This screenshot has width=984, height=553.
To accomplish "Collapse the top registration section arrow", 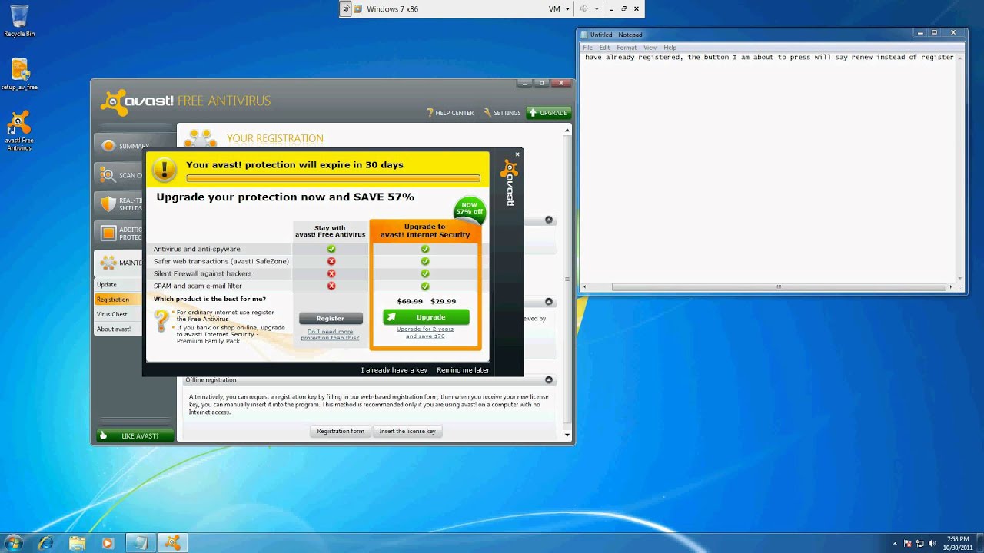I will (x=549, y=220).
